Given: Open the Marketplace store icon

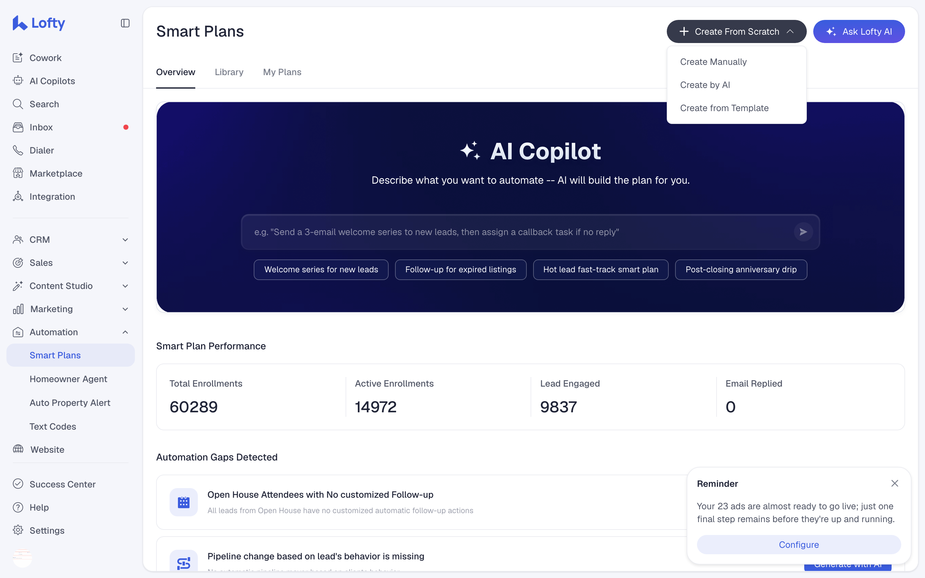Looking at the screenshot, I should [18, 173].
